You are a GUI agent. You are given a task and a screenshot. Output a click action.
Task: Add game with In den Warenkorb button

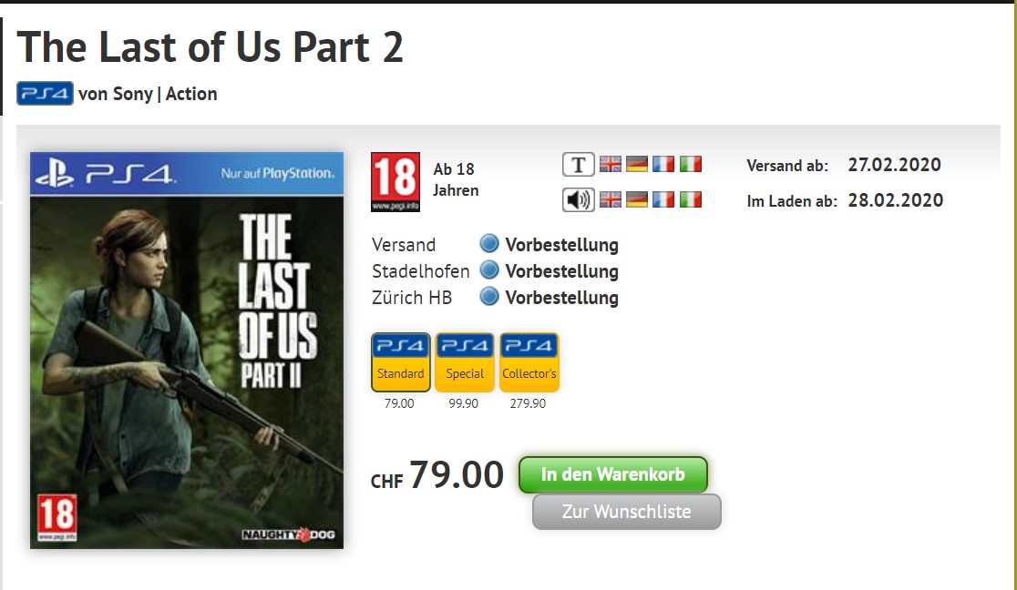tap(613, 474)
